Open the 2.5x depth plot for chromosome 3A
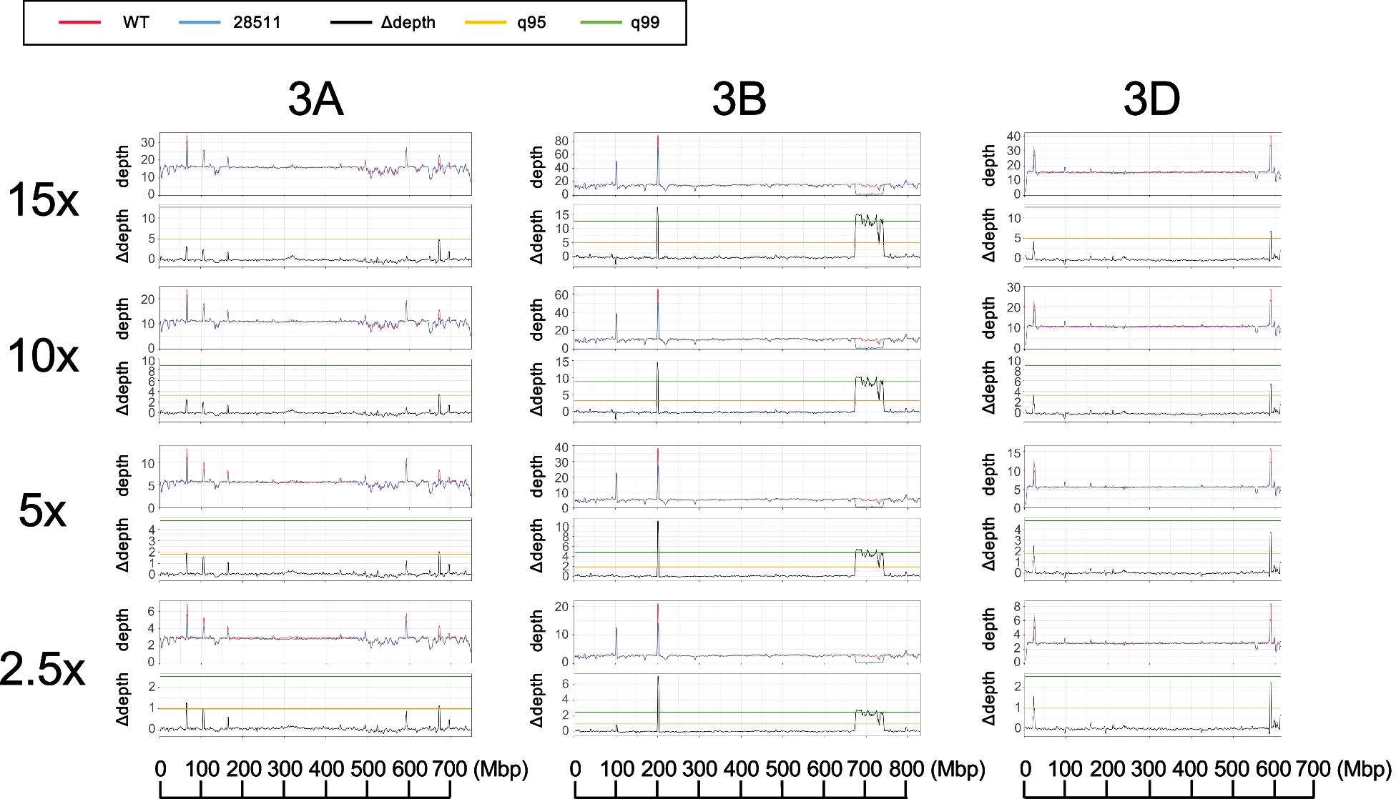This screenshot has width=1396, height=799. (x=315, y=632)
